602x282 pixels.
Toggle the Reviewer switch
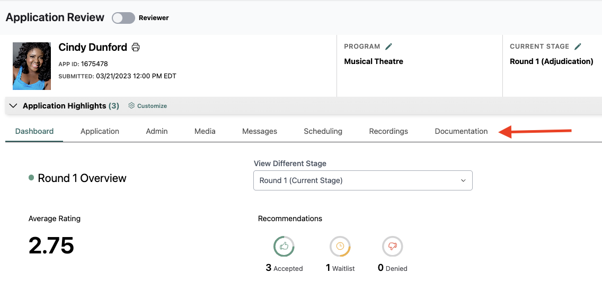click(123, 17)
